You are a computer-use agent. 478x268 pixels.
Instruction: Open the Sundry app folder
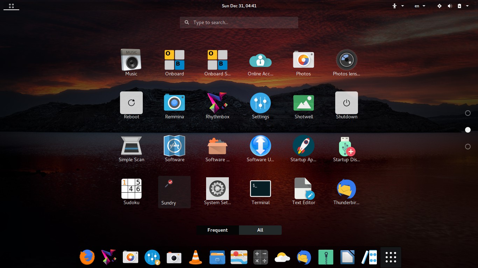tap(174, 192)
